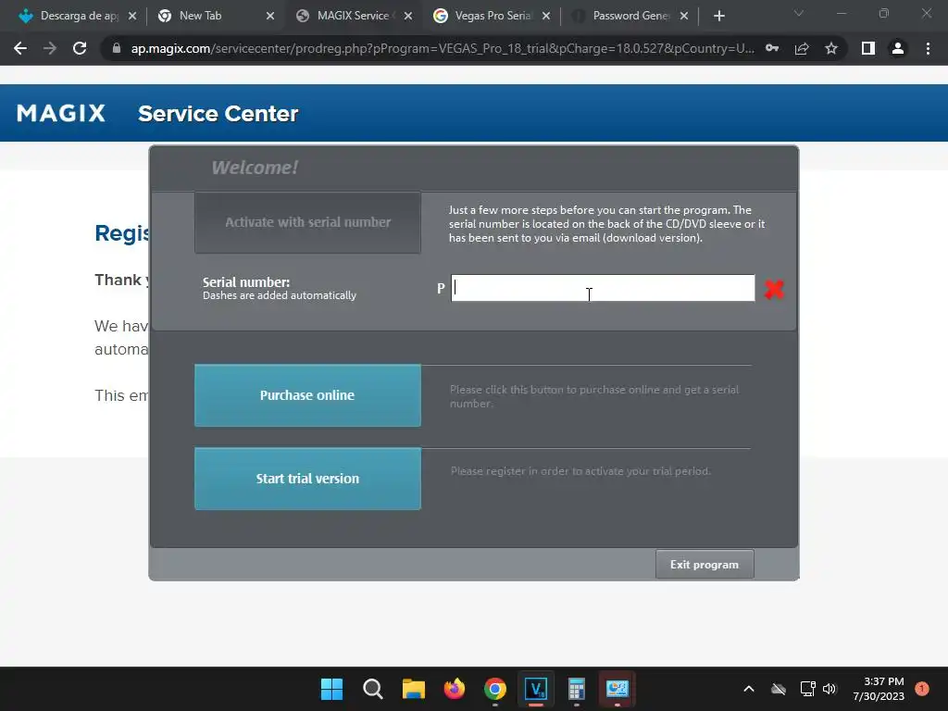
Task: Click the address bar URL
Action: pos(443,48)
